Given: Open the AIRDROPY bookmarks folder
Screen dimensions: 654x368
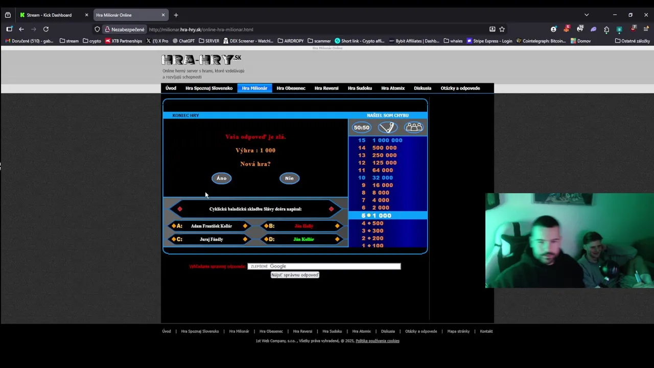Looking at the screenshot, I should [x=291, y=41].
